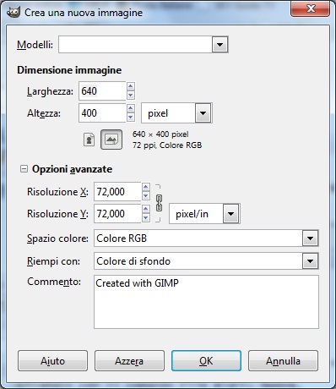The height and width of the screenshot is (389, 336).
Task: Collapse the Opzioni avanzate section
Action: [x=24, y=169]
